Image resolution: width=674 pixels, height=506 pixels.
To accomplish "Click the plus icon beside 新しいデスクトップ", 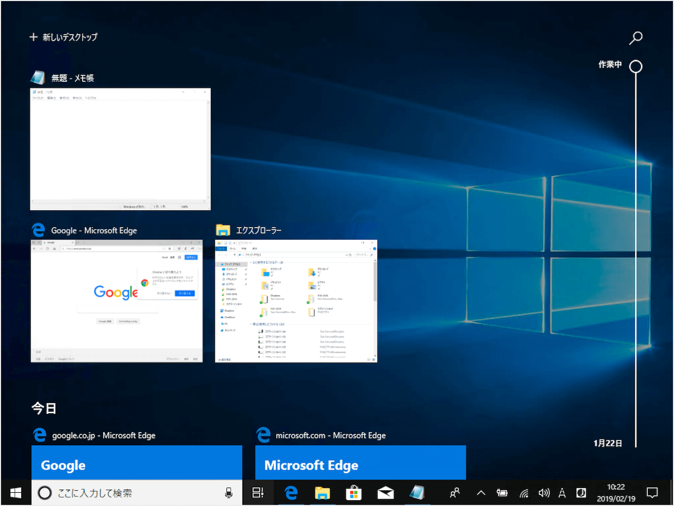I will coord(34,37).
